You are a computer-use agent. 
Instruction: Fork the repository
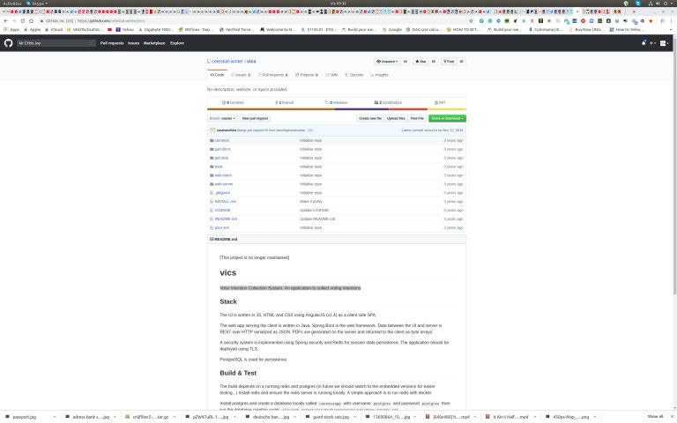pos(449,62)
